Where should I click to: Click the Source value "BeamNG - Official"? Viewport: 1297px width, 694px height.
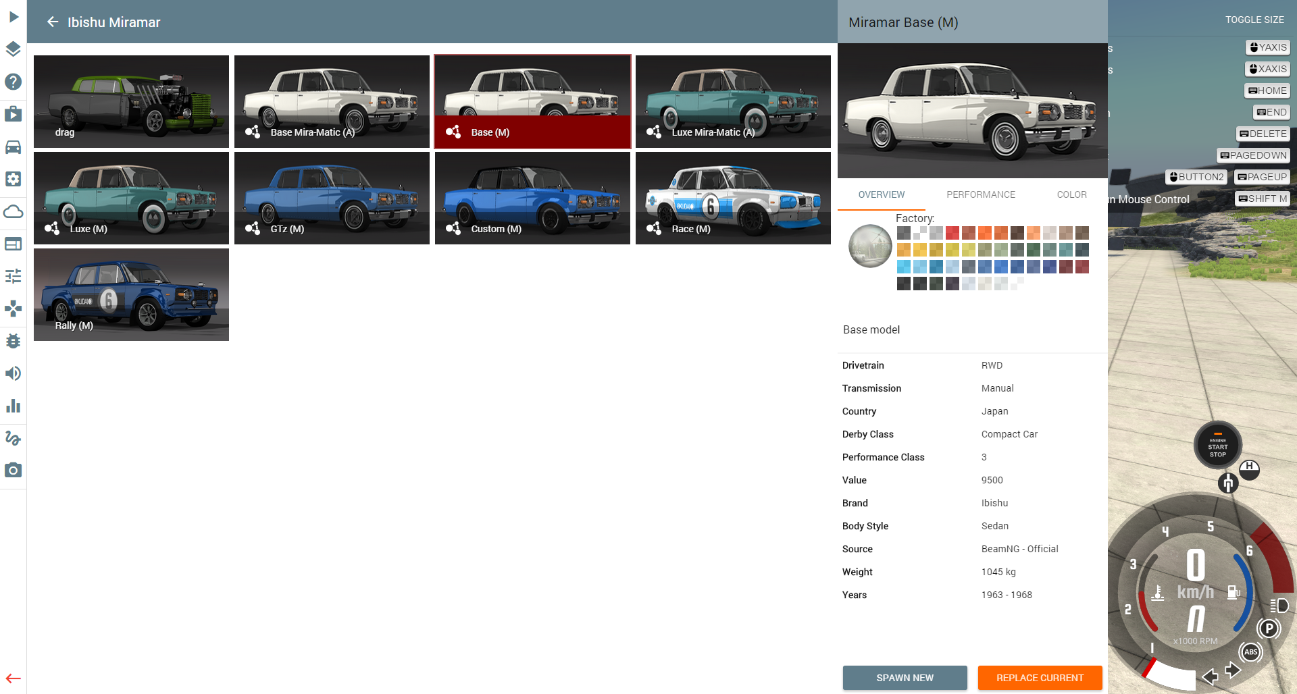(x=1019, y=549)
